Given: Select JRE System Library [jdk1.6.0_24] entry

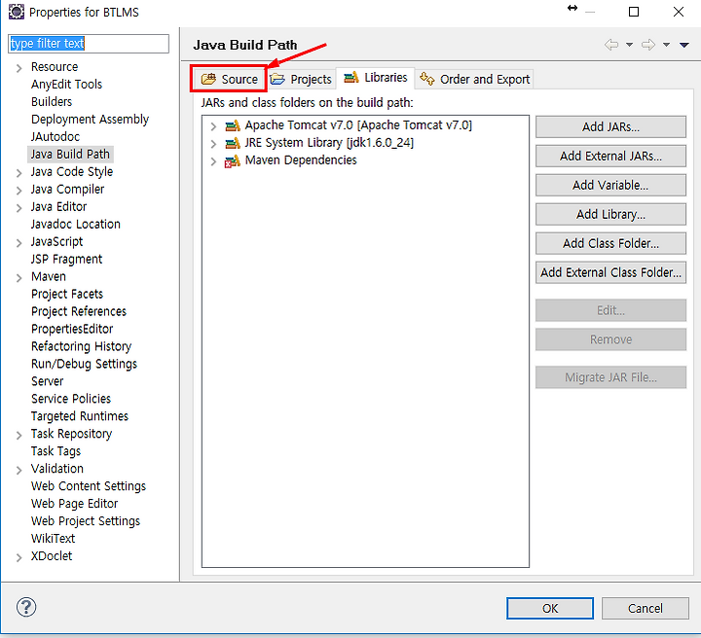Looking at the screenshot, I should [329, 143].
